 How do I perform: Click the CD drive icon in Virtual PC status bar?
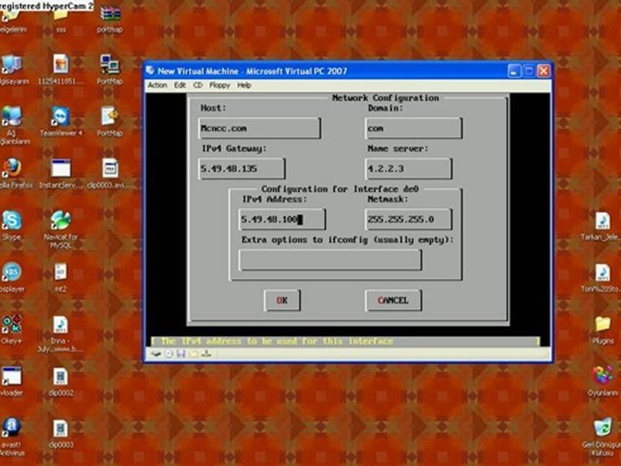(x=169, y=353)
